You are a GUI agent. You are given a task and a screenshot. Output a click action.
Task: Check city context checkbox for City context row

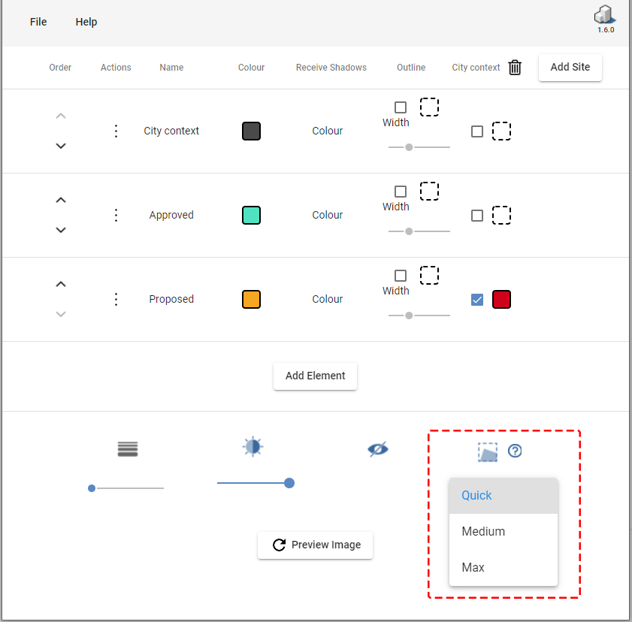coord(477,131)
